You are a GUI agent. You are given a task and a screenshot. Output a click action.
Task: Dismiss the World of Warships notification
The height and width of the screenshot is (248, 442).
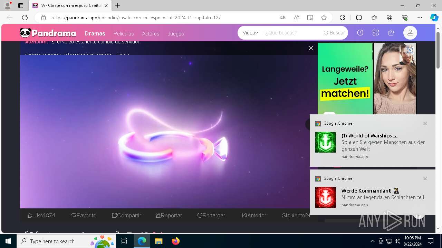pos(425,123)
